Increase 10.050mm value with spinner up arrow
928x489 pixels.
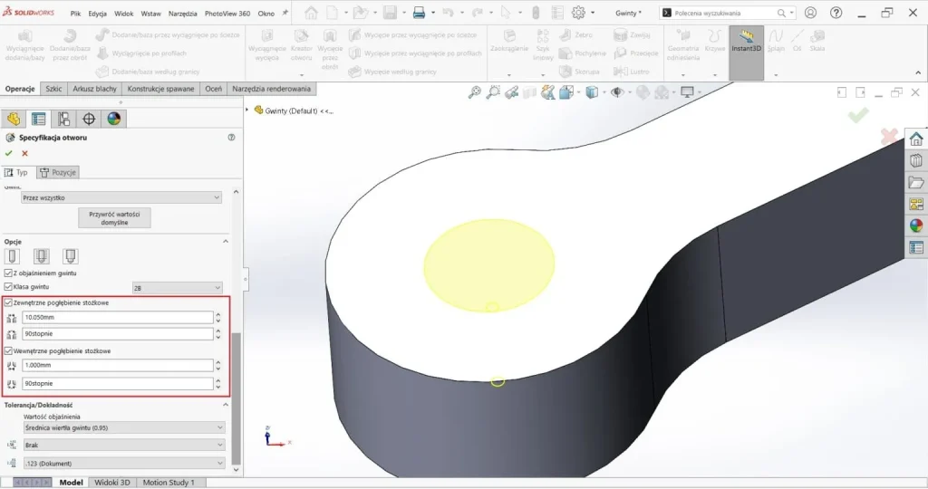click(x=217, y=314)
